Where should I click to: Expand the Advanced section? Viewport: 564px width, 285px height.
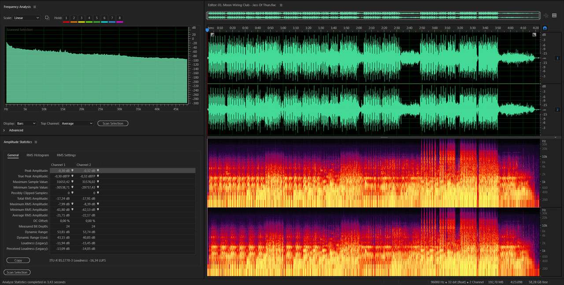tap(4, 130)
